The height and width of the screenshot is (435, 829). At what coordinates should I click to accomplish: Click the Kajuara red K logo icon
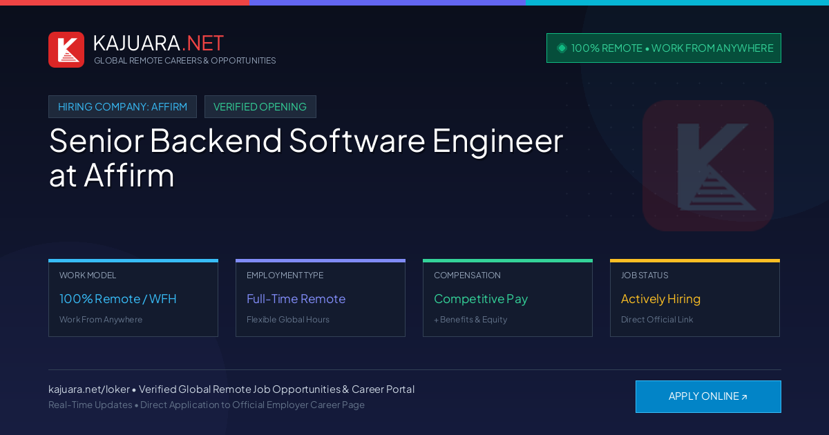pos(66,50)
